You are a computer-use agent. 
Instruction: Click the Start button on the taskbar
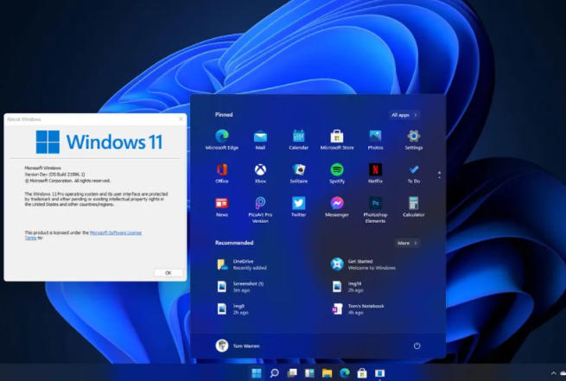257,372
